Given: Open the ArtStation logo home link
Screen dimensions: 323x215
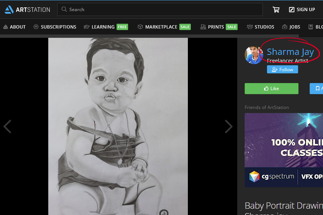Looking at the screenshot, I should pos(27,10).
